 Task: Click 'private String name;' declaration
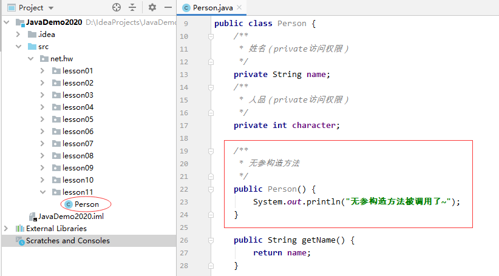click(282, 75)
